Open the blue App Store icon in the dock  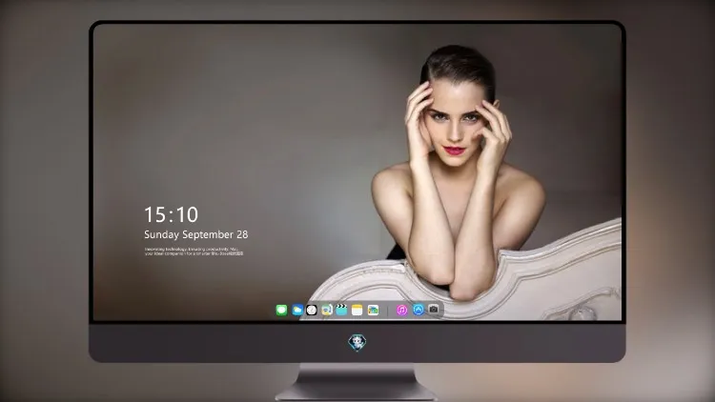click(419, 310)
